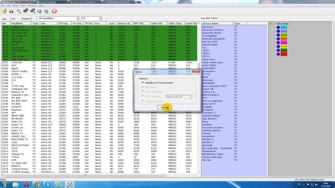This screenshot has height=188, width=335.
Task: Click the taskbar clock
Action: coord(326,184)
